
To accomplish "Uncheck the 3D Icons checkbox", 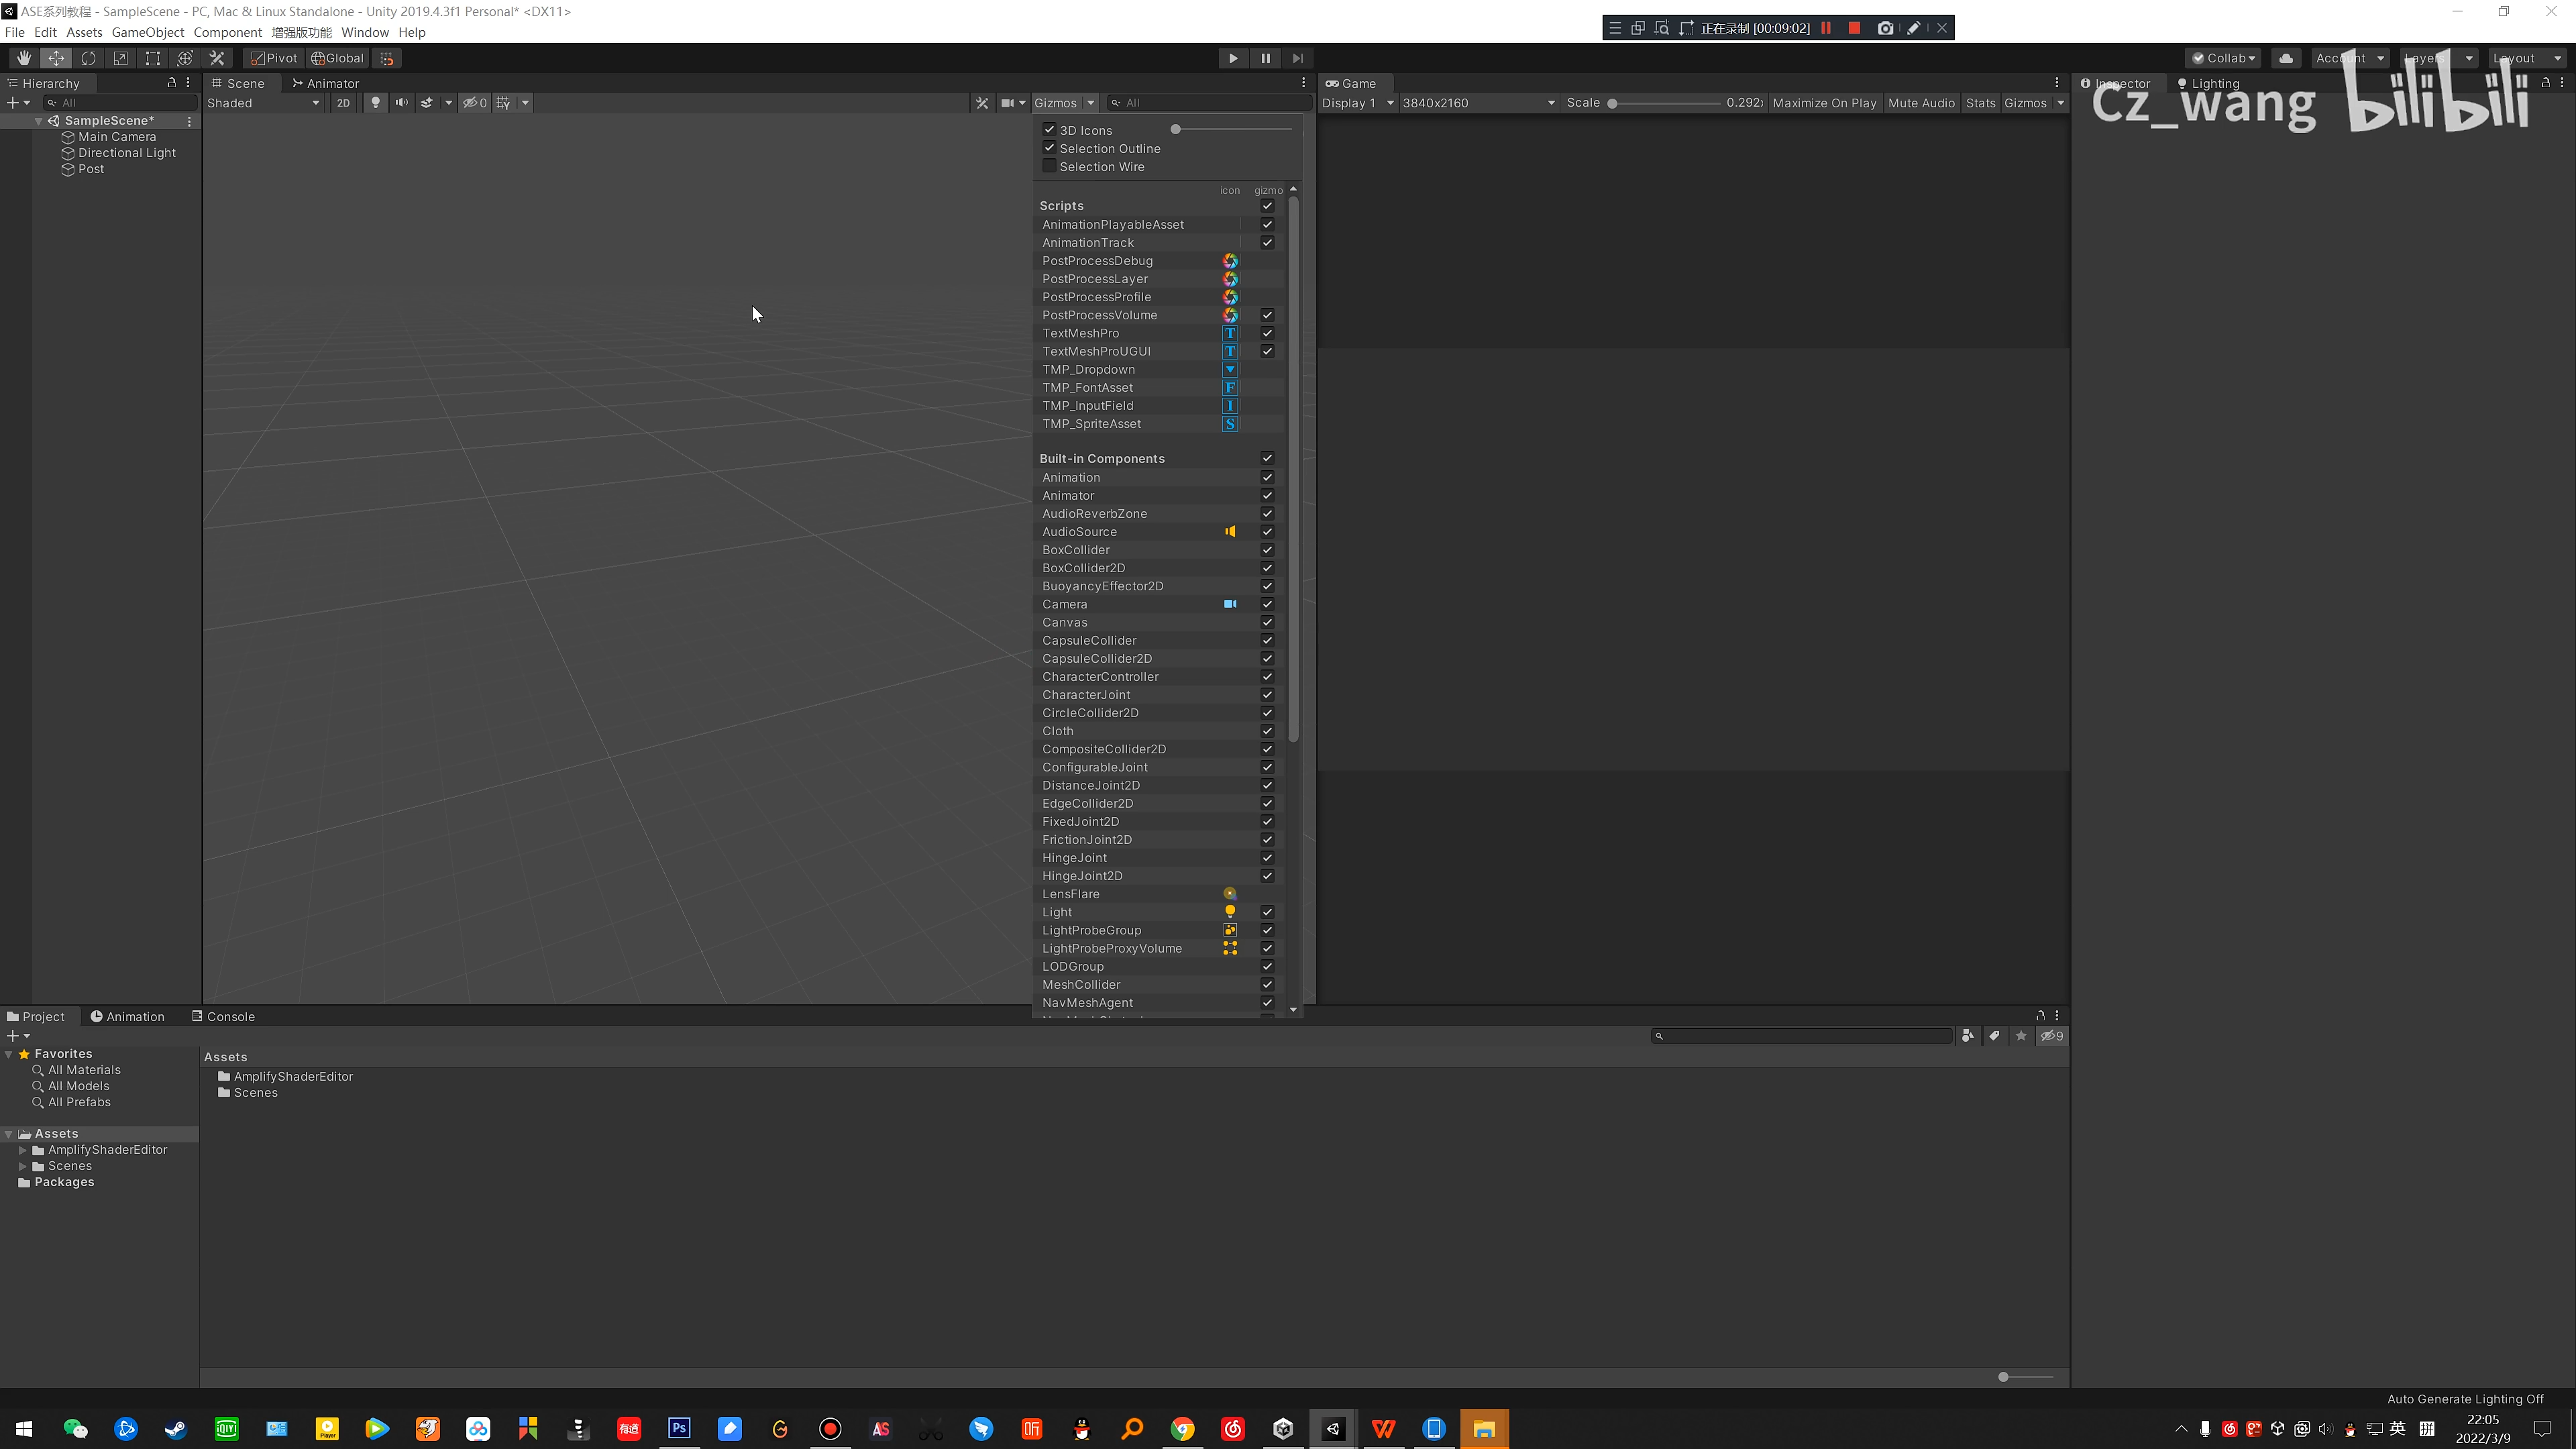I will pyautogui.click(x=1049, y=130).
